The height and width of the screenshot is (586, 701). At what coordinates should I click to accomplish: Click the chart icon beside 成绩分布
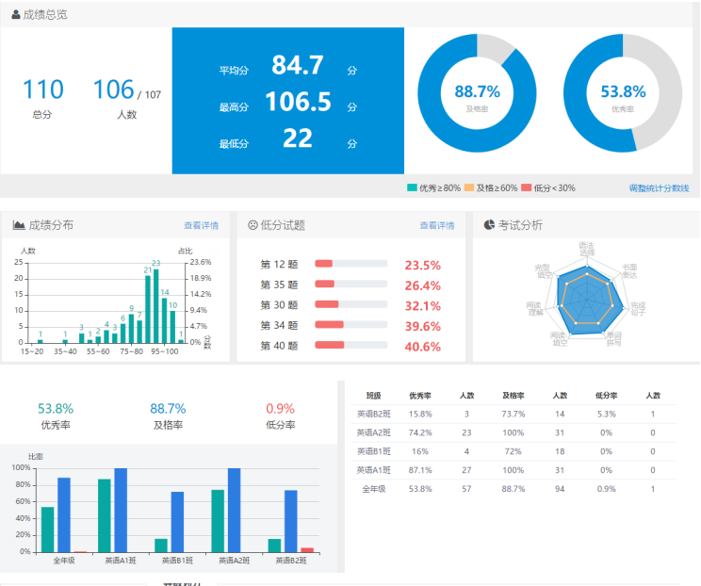[x=19, y=225]
